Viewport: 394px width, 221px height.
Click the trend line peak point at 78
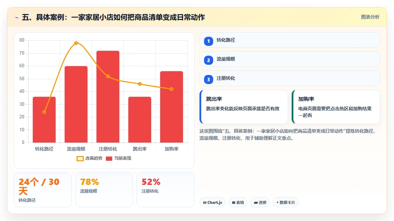(76, 43)
